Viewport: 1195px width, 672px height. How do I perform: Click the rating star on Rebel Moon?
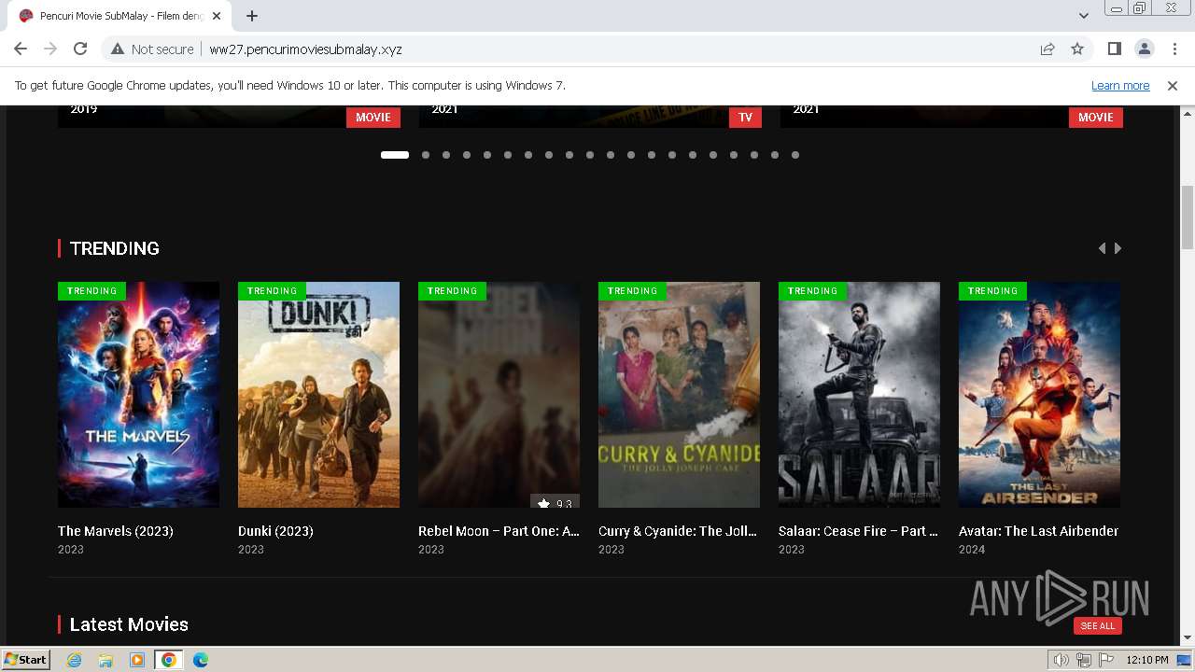tap(543, 503)
